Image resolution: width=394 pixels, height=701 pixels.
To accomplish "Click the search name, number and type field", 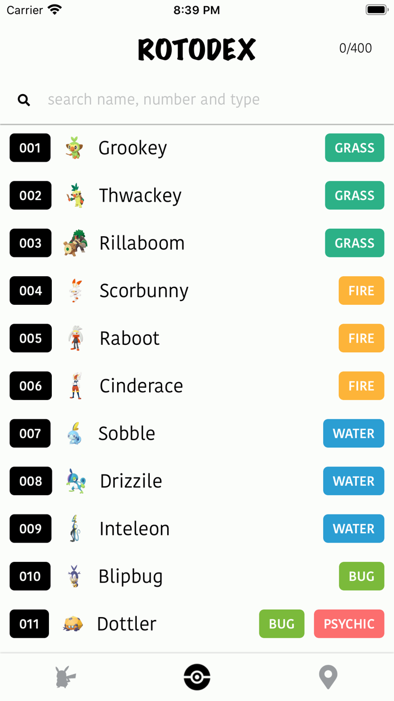I will [153, 99].
